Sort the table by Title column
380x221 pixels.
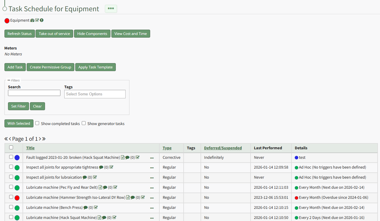30,148
